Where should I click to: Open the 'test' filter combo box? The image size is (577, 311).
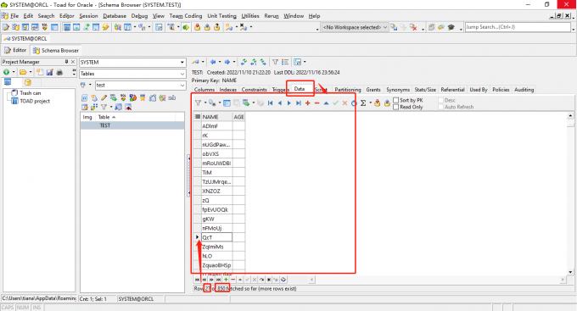[182, 86]
